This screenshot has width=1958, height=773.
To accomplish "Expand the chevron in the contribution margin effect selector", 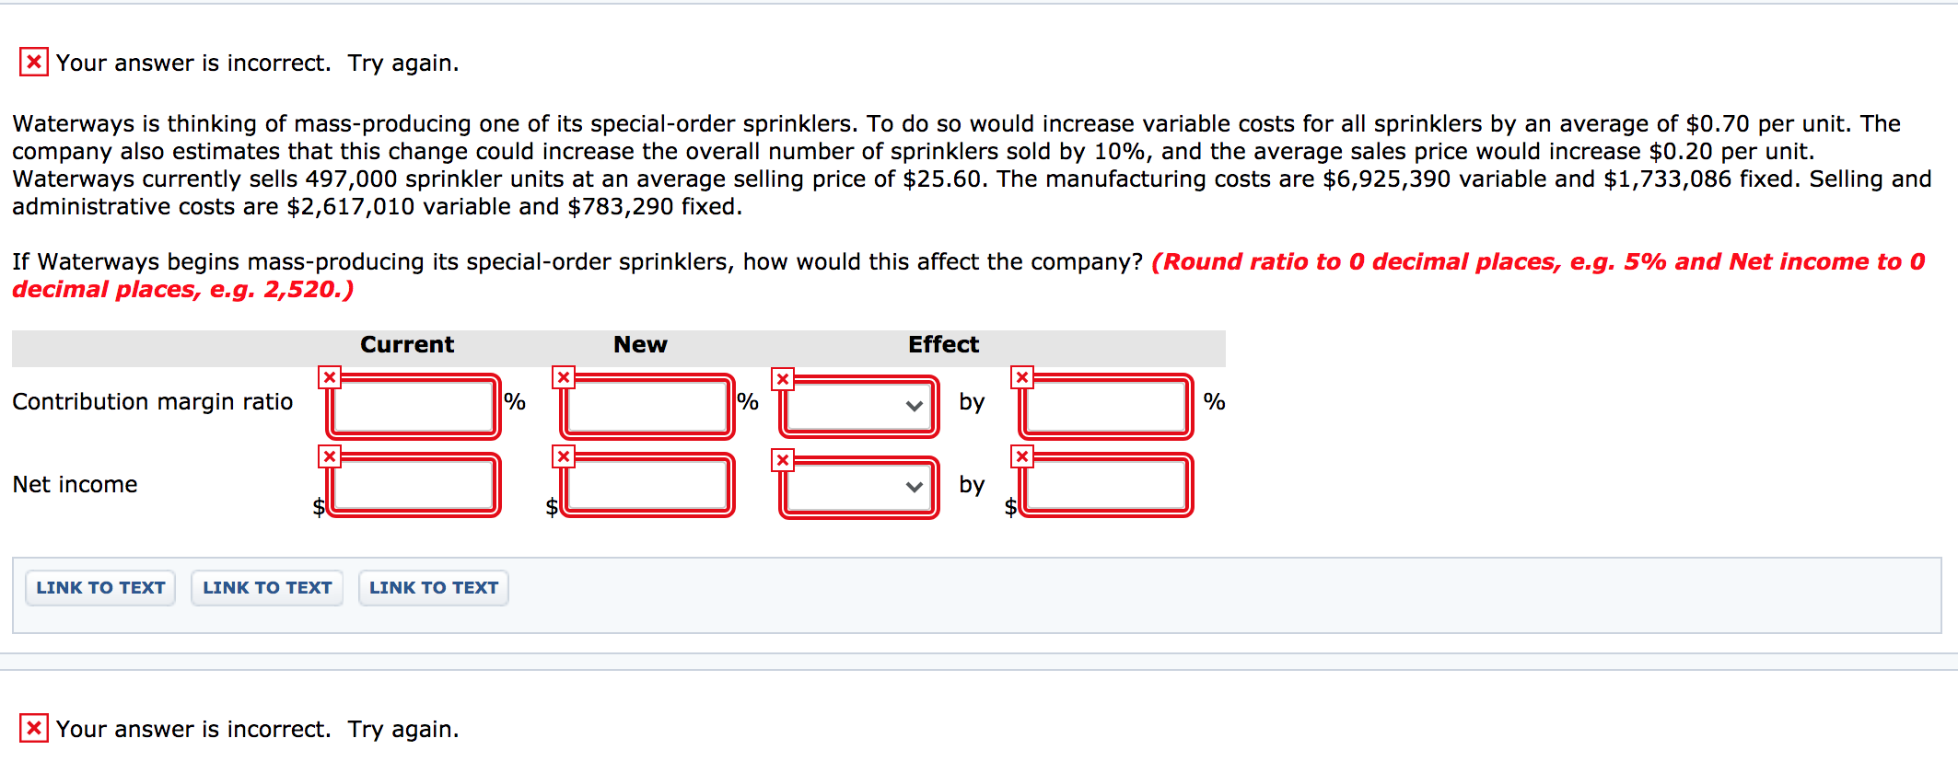I will 915,406.
